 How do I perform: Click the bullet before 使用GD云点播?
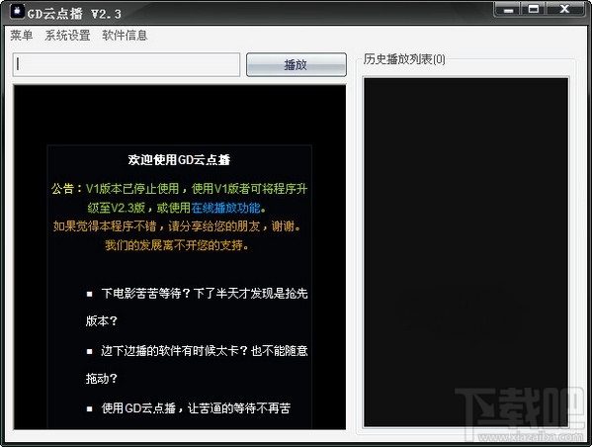[x=90, y=408]
